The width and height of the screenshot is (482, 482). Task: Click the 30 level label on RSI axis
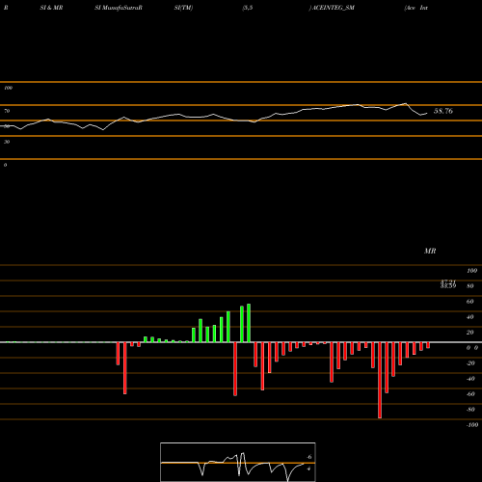pyautogui.click(x=7, y=142)
